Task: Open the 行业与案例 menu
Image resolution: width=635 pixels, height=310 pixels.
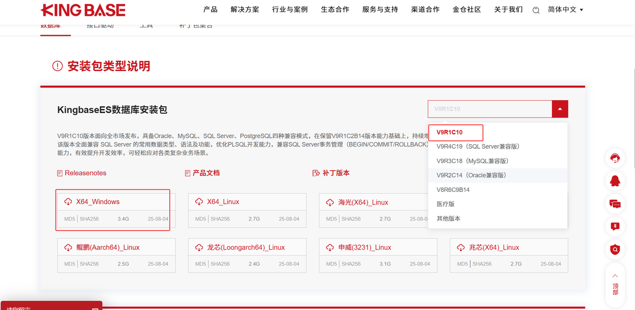Action: point(290,9)
